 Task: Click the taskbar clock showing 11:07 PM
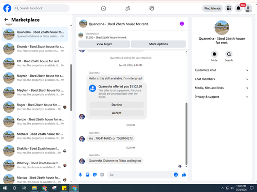(241, 188)
